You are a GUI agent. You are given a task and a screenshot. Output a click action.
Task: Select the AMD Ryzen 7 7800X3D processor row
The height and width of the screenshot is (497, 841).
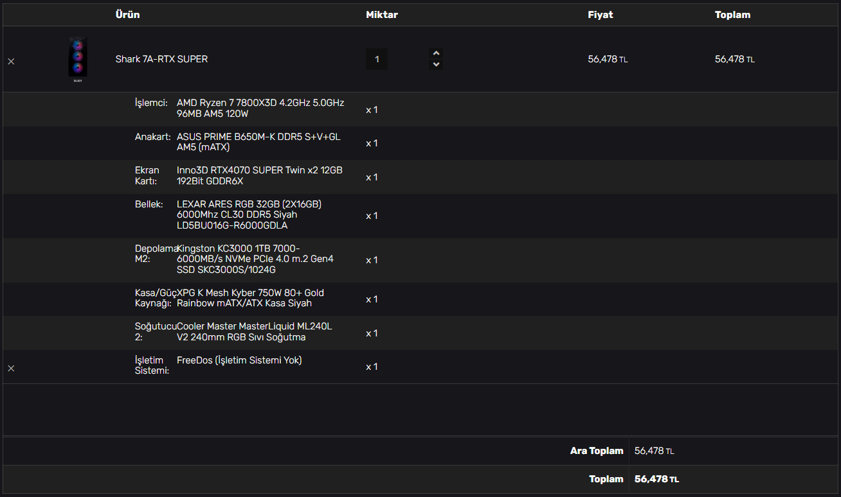tap(260, 109)
